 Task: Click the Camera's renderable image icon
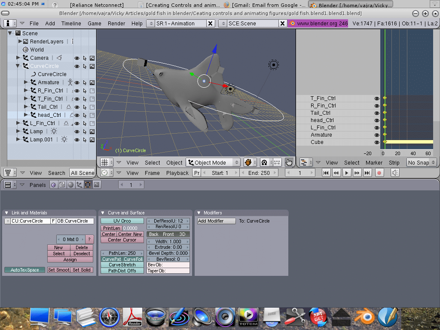click(x=92, y=58)
